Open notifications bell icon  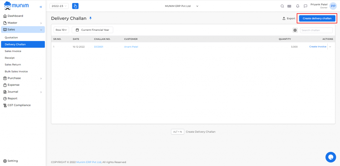297,6
